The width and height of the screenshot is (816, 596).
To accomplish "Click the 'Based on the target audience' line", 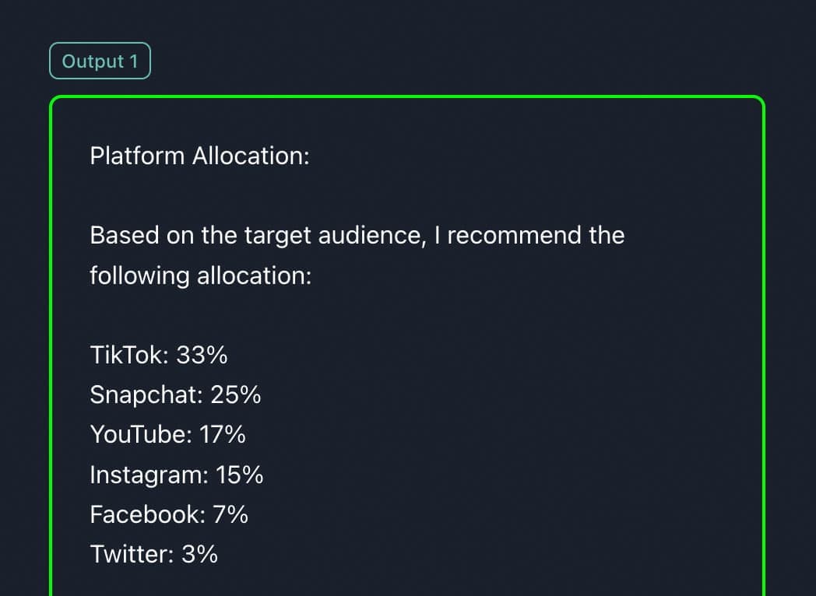I will 357,235.
